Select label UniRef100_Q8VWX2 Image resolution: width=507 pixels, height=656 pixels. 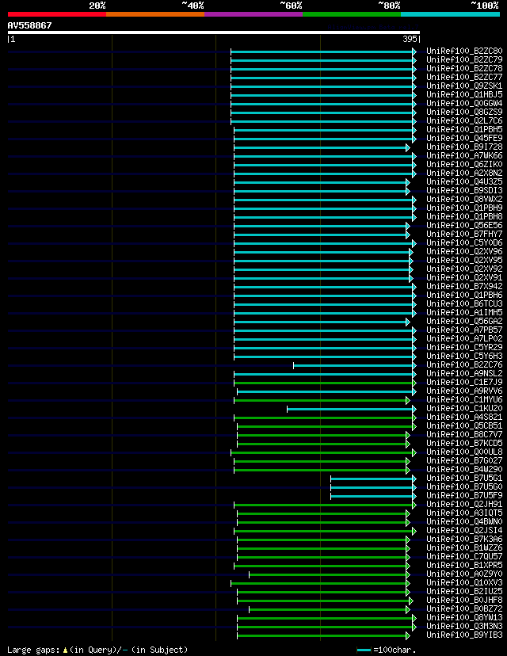[x=464, y=199]
